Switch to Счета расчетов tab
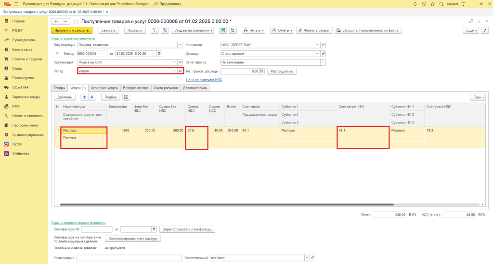493x264 pixels. click(x=166, y=88)
